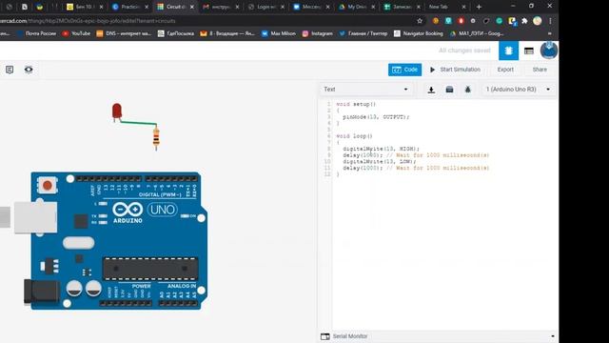Click the void loop() code line

[x=354, y=136]
